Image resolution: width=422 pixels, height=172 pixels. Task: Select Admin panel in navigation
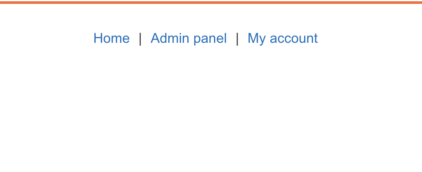tap(188, 39)
